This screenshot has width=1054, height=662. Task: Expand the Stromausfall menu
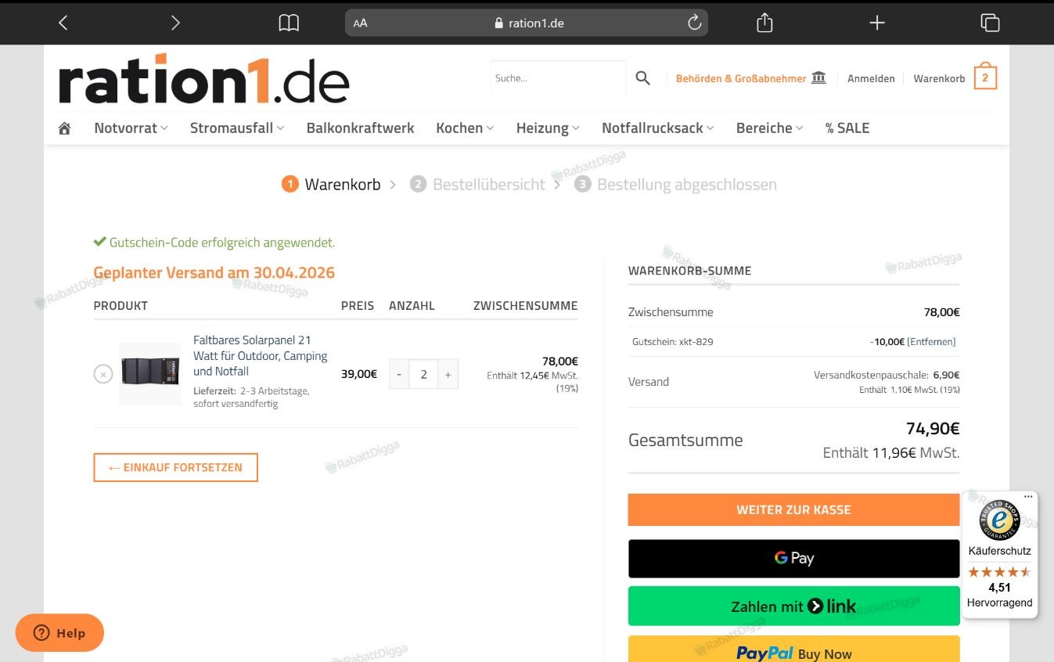click(x=237, y=128)
